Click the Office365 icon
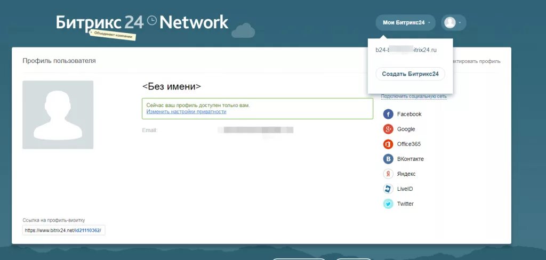Screen dimensions: 546x260 388,144
